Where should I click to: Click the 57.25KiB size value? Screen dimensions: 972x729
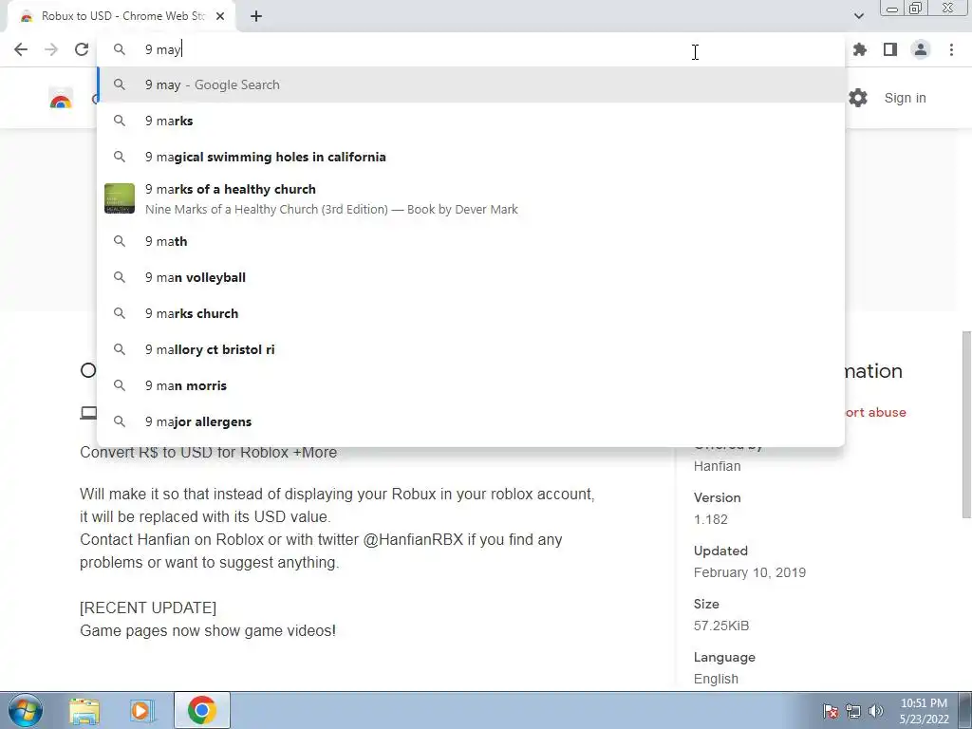pos(721,626)
